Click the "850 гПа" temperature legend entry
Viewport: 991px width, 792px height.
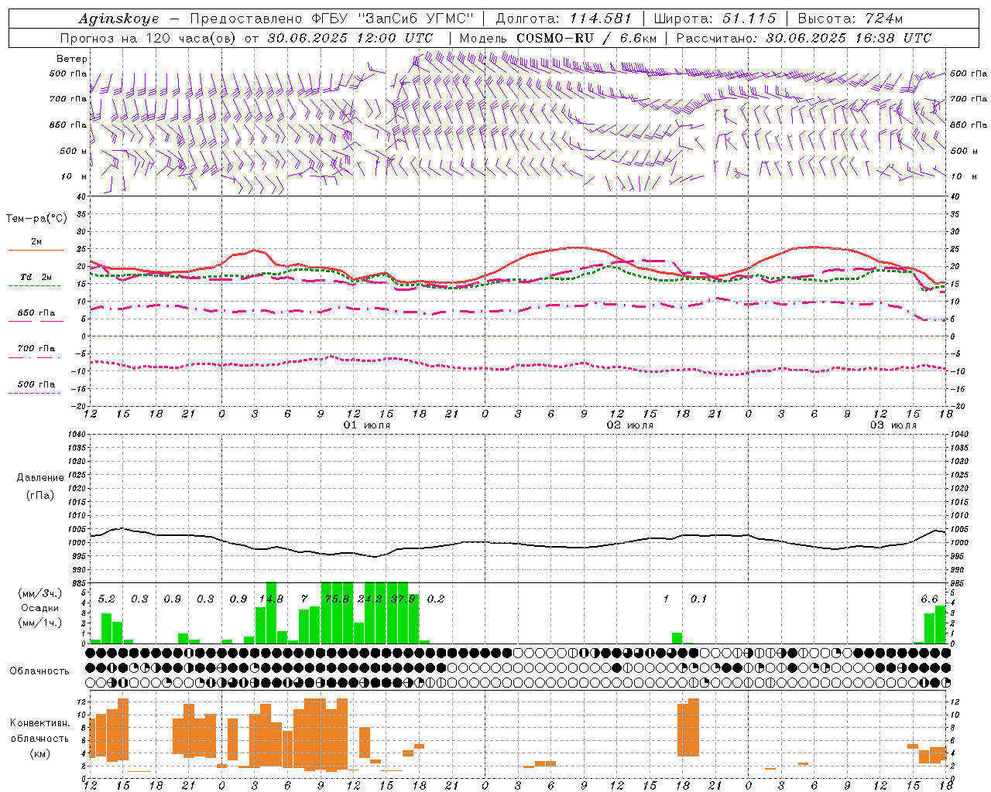[x=36, y=313]
